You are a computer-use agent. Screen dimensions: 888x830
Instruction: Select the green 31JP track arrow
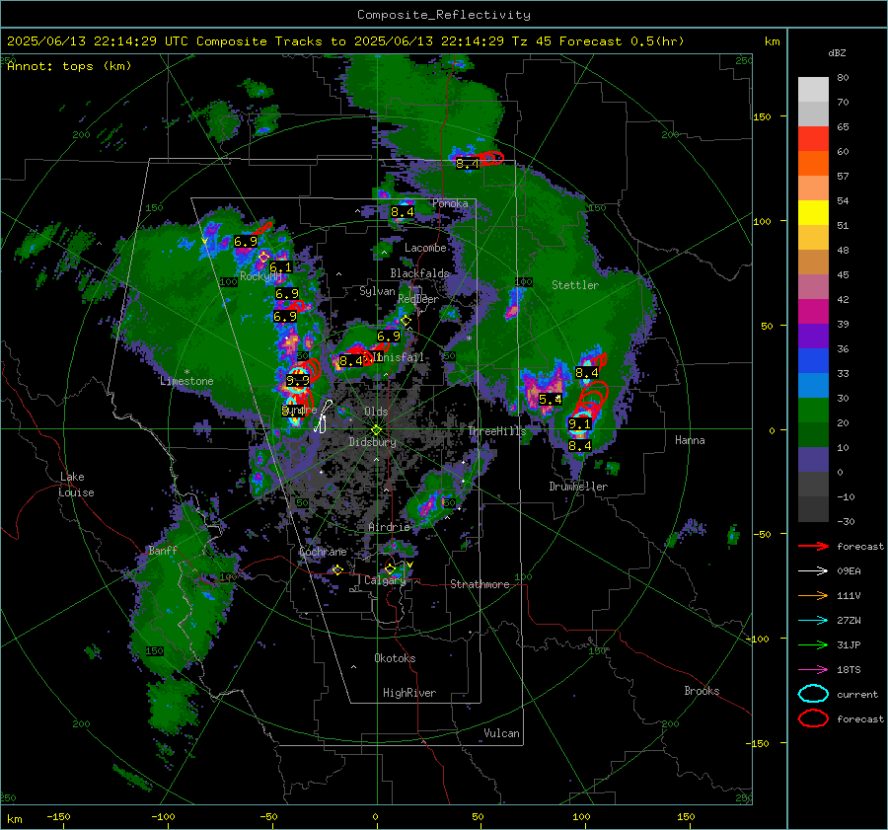(813, 644)
